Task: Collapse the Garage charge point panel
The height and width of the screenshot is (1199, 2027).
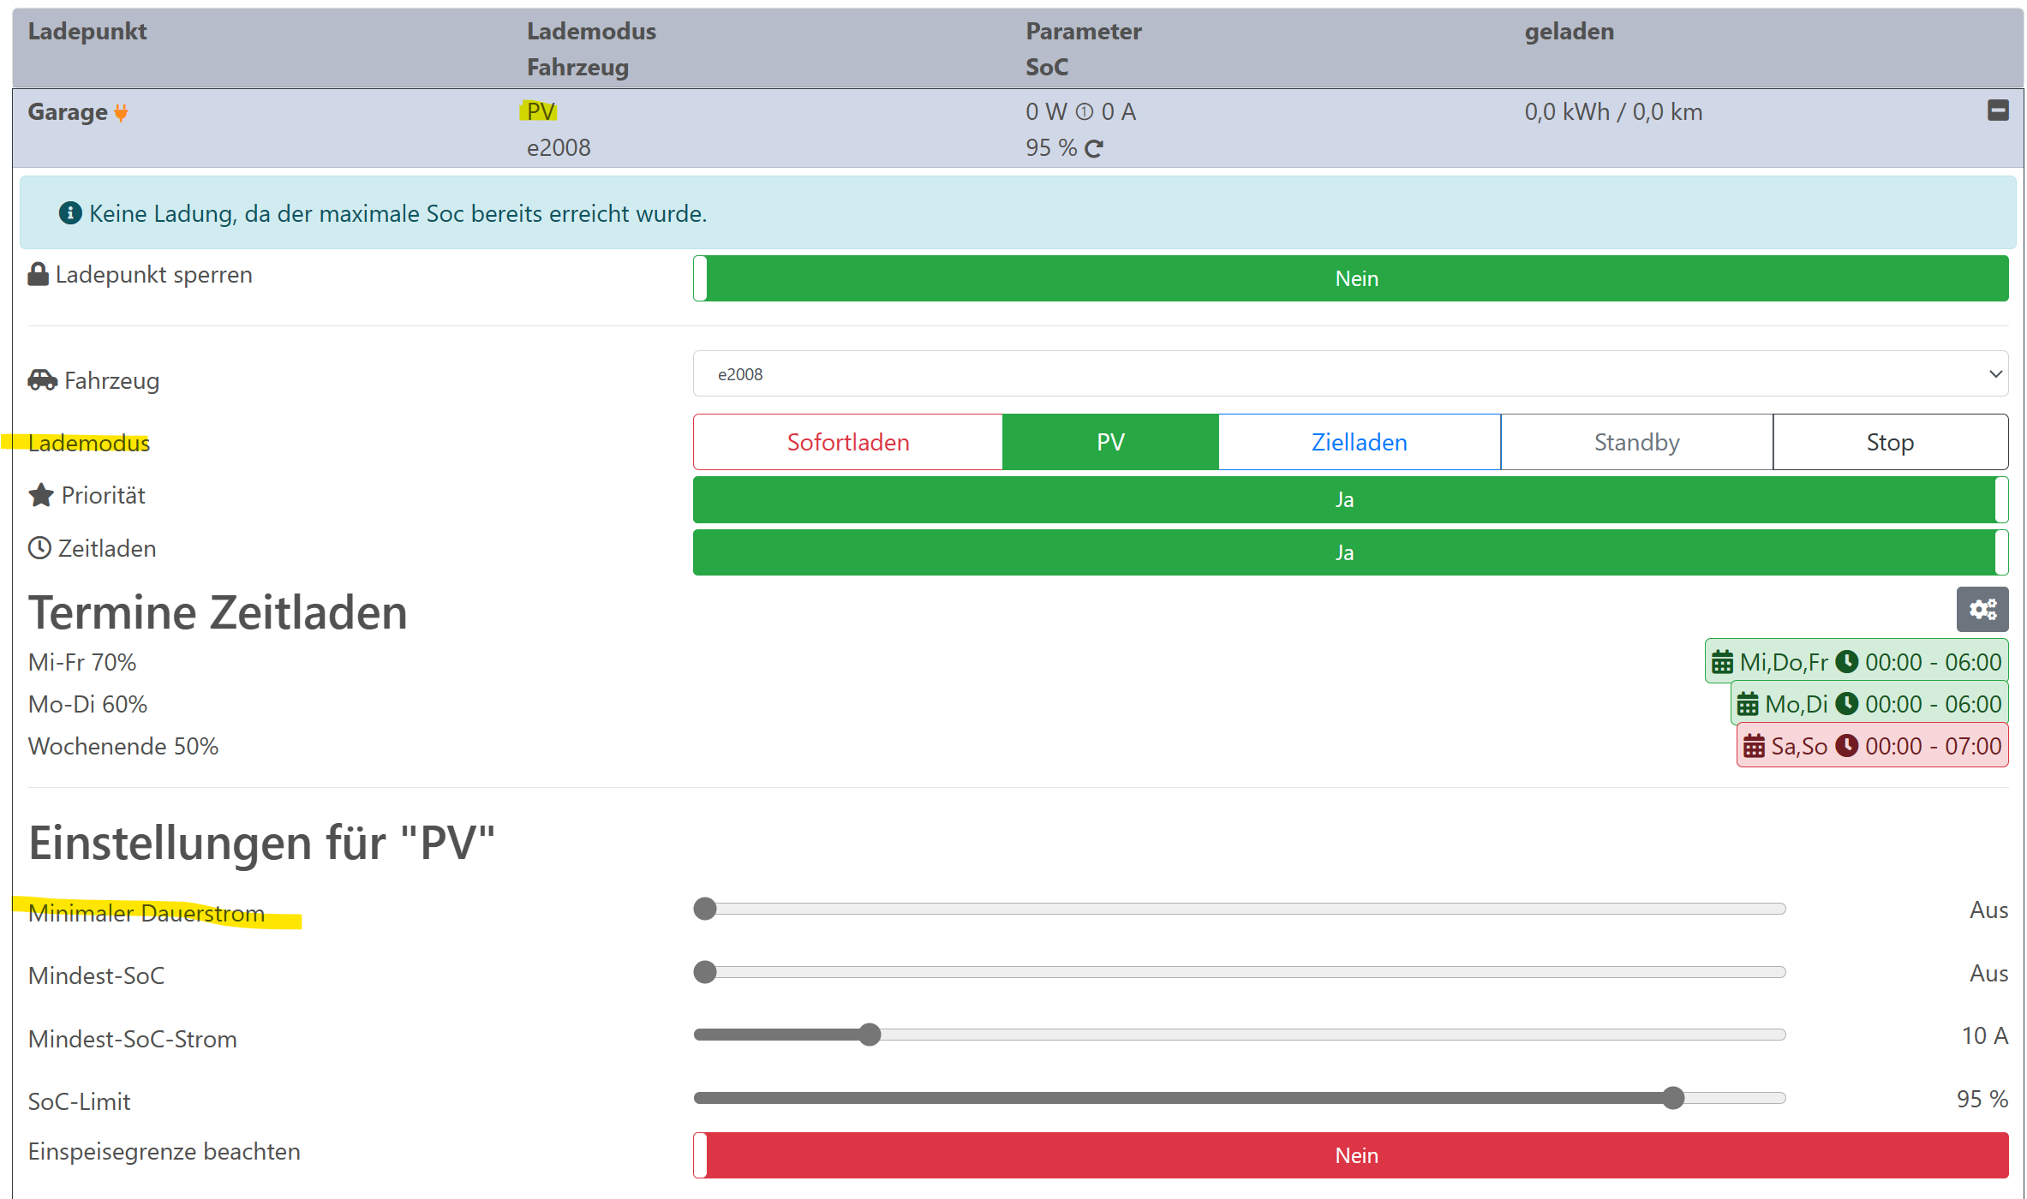Action: tap(1998, 110)
